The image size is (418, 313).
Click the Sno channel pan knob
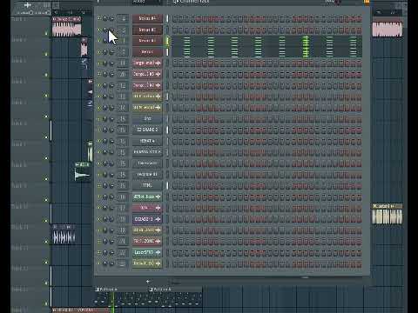tap(105, 119)
